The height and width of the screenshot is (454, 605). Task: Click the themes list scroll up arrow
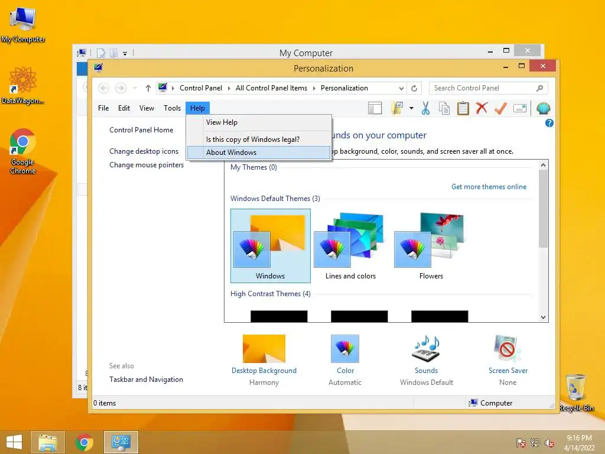pyautogui.click(x=544, y=166)
